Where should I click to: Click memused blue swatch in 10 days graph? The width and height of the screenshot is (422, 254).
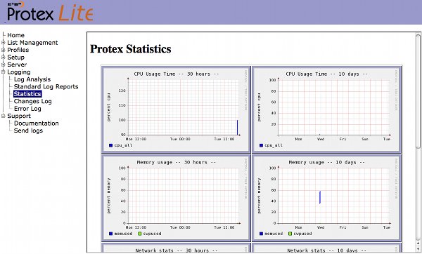pos(261,234)
